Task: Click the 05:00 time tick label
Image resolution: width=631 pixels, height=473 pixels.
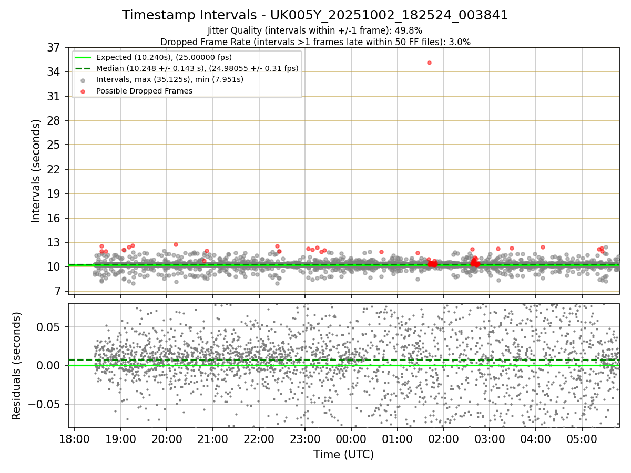Action: pyautogui.click(x=582, y=439)
